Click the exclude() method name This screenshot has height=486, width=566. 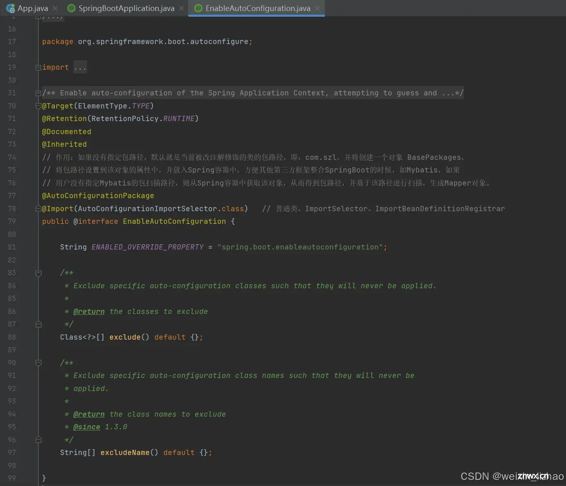125,337
